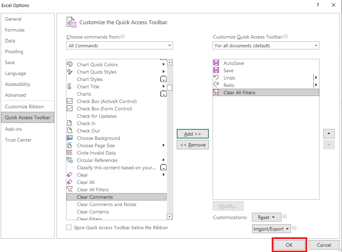The image size is (342, 252).
Task: Select Classify this content based on your... command
Action: (x=116, y=168)
